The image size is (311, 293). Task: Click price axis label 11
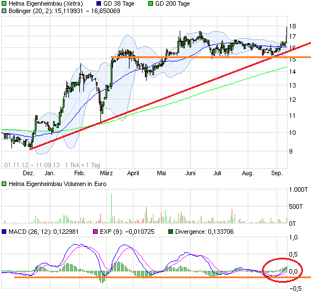click(x=292, y=115)
